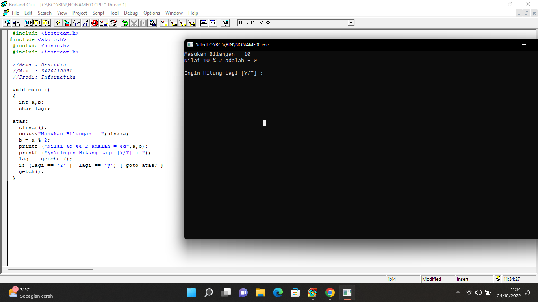Click the Open file toolbar icon

pyautogui.click(x=7, y=23)
